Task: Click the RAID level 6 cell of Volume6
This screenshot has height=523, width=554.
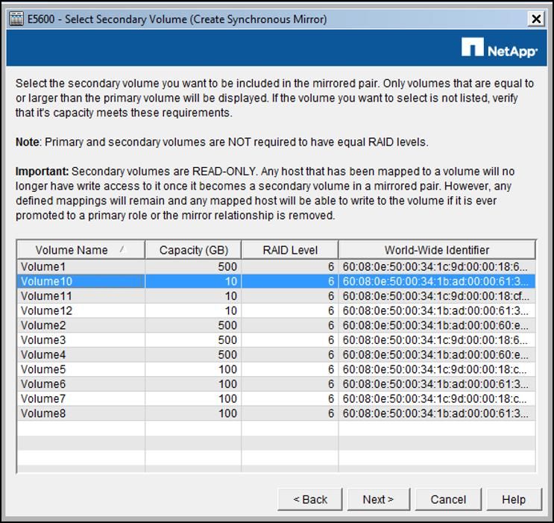Action: point(290,384)
